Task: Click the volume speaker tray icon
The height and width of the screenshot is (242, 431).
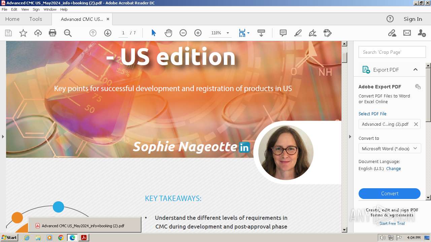Action: click(383, 238)
